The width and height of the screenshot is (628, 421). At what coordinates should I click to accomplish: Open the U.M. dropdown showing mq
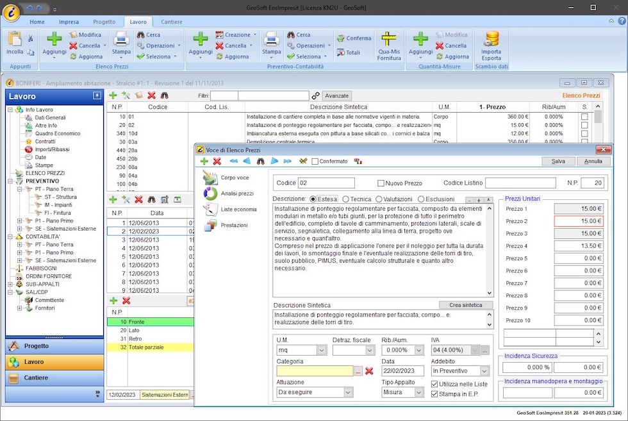click(x=322, y=350)
